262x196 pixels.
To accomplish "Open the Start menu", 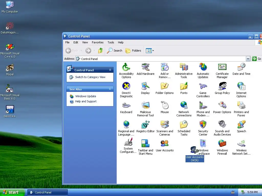I will pos(12,192).
